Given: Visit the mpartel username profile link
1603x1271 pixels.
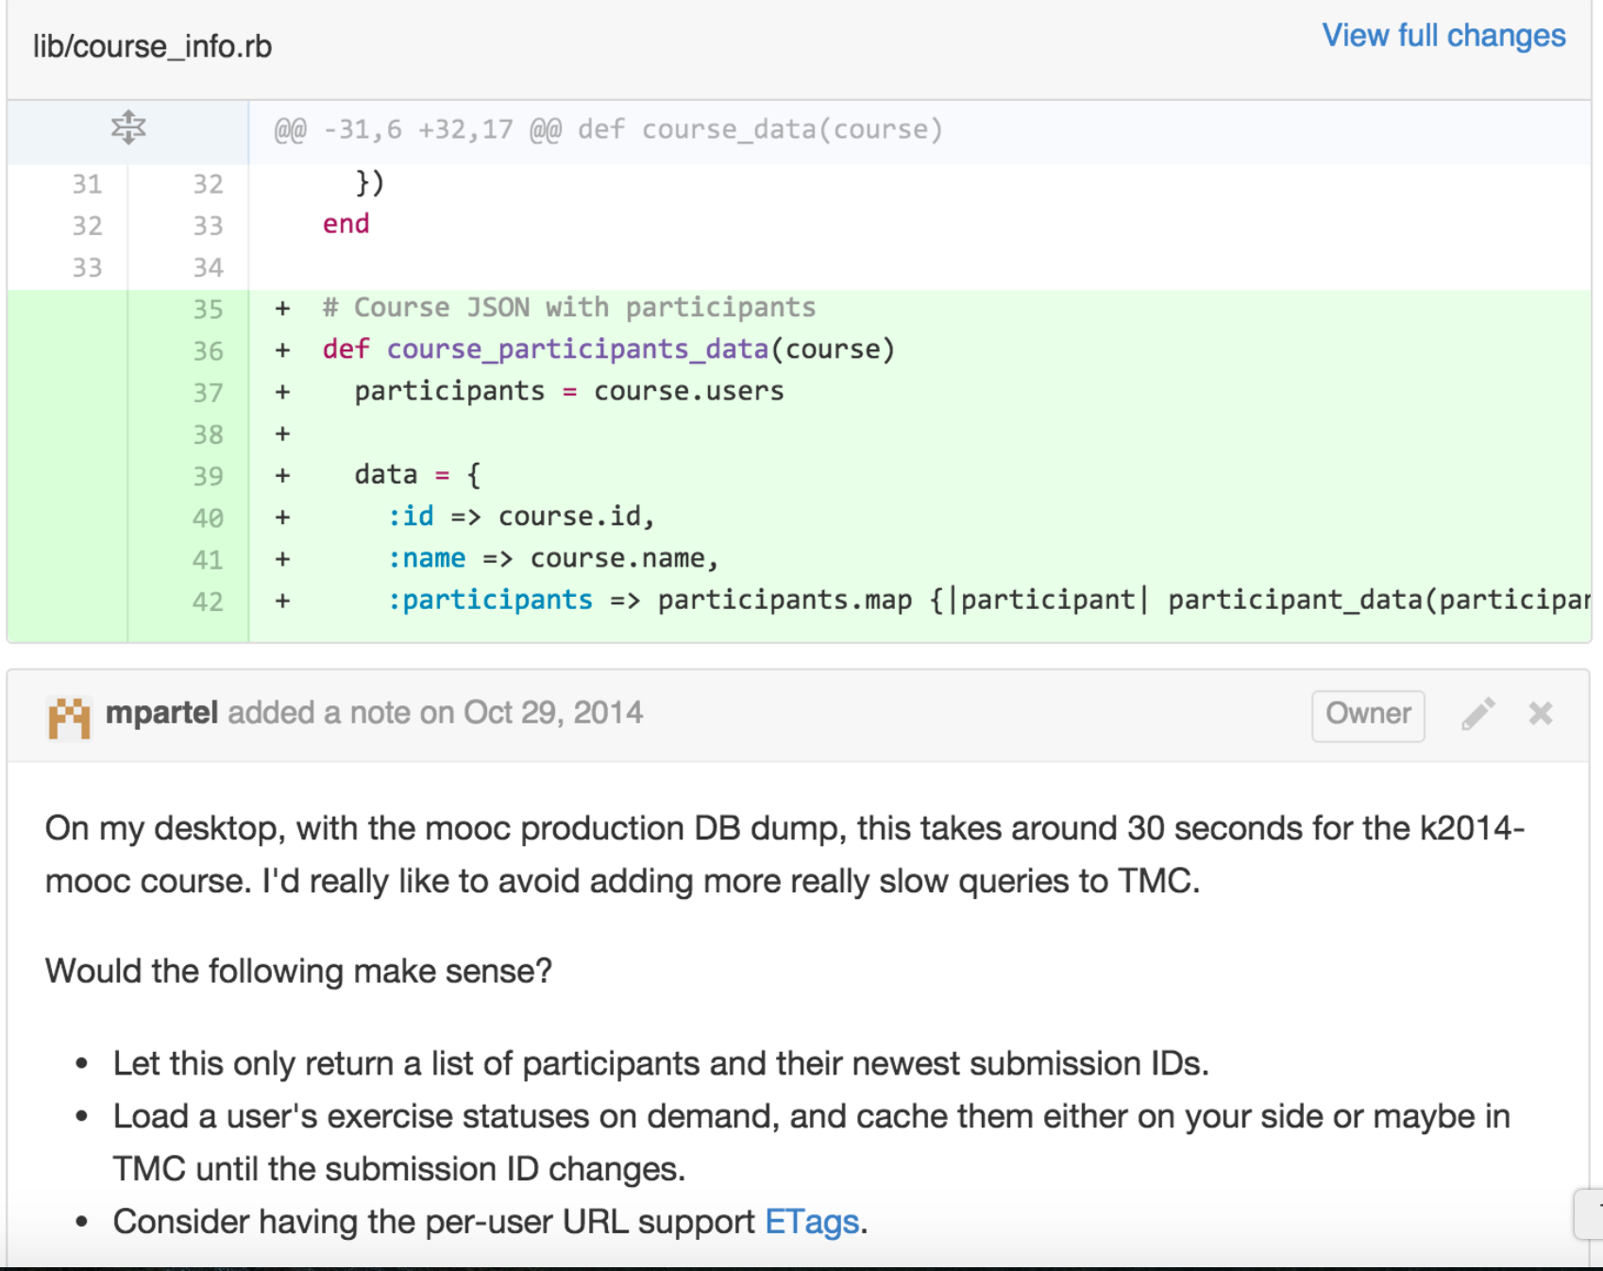Looking at the screenshot, I should pos(161,713).
